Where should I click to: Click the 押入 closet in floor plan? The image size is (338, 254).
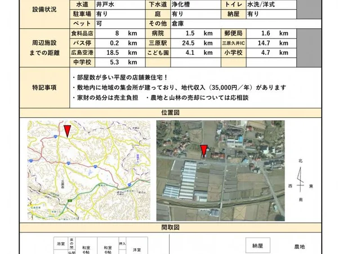[122, 243]
